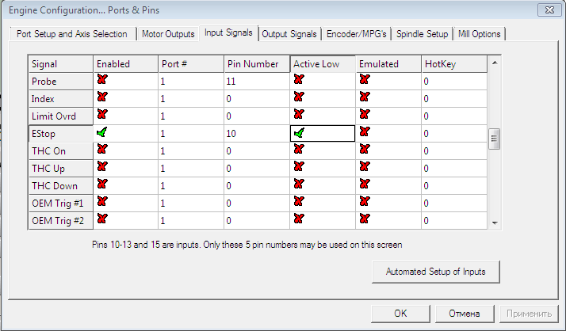The height and width of the screenshot is (331, 566).
Task: Toggle Limit Ovrd Active Low red X
Action: [x=298, y=116]
